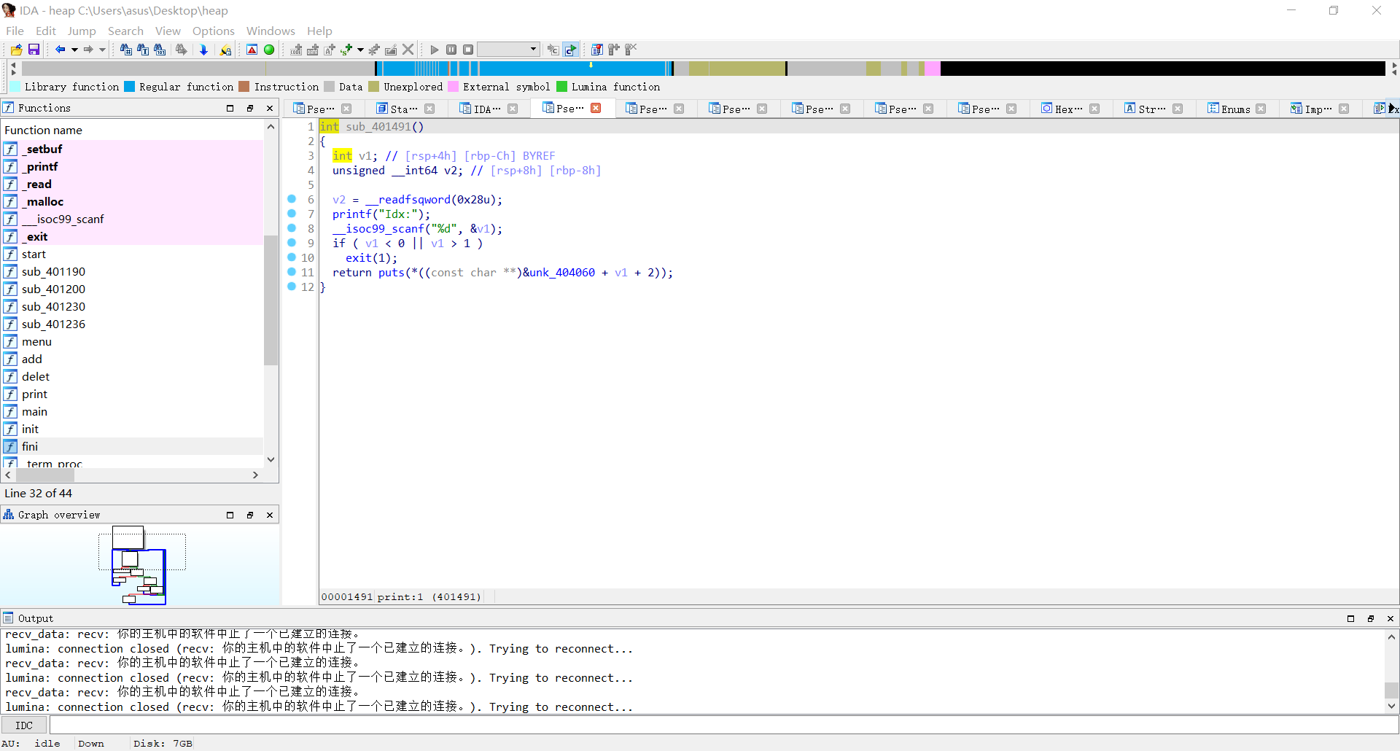Toggle breakpoint on line 6
Viewport: 1400px width, 751px height.
(292, 199)
